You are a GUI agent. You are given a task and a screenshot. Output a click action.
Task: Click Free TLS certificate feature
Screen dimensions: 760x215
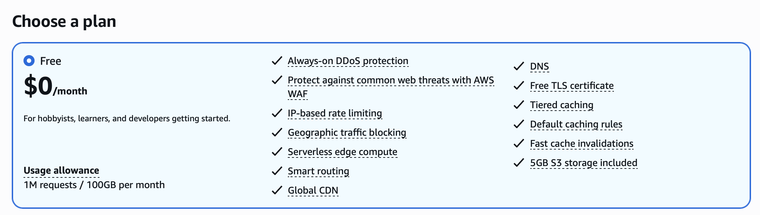point(572,86)
